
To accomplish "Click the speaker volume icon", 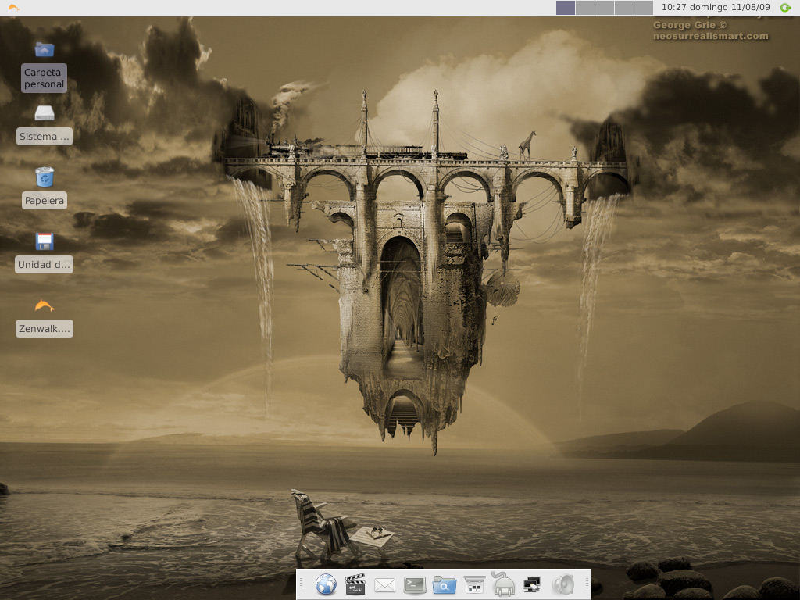I will coord(562,584).
